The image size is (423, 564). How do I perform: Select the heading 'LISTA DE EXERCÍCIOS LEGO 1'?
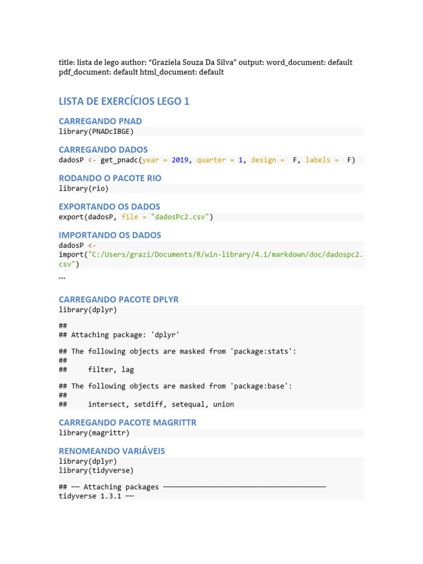[124, 101]
